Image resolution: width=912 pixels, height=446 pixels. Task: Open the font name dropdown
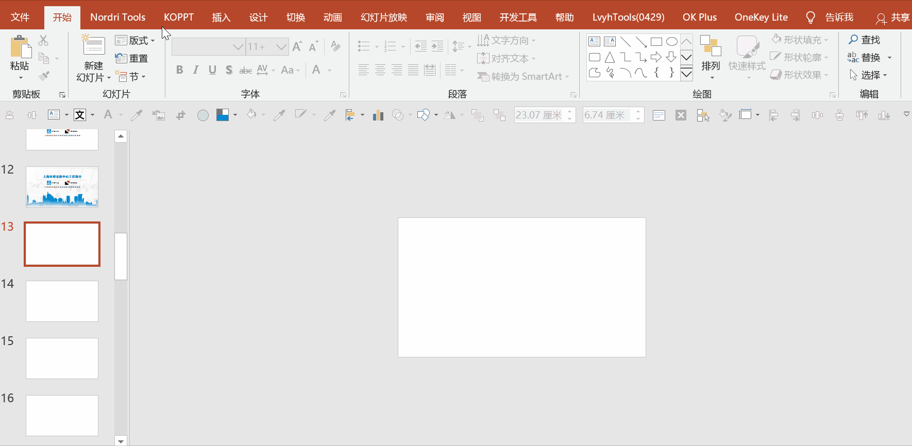pyautogui.click(x=238, y=47)
